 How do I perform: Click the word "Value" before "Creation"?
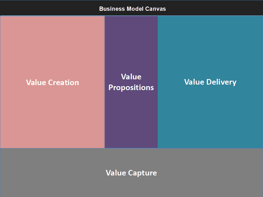coord(36,82)
